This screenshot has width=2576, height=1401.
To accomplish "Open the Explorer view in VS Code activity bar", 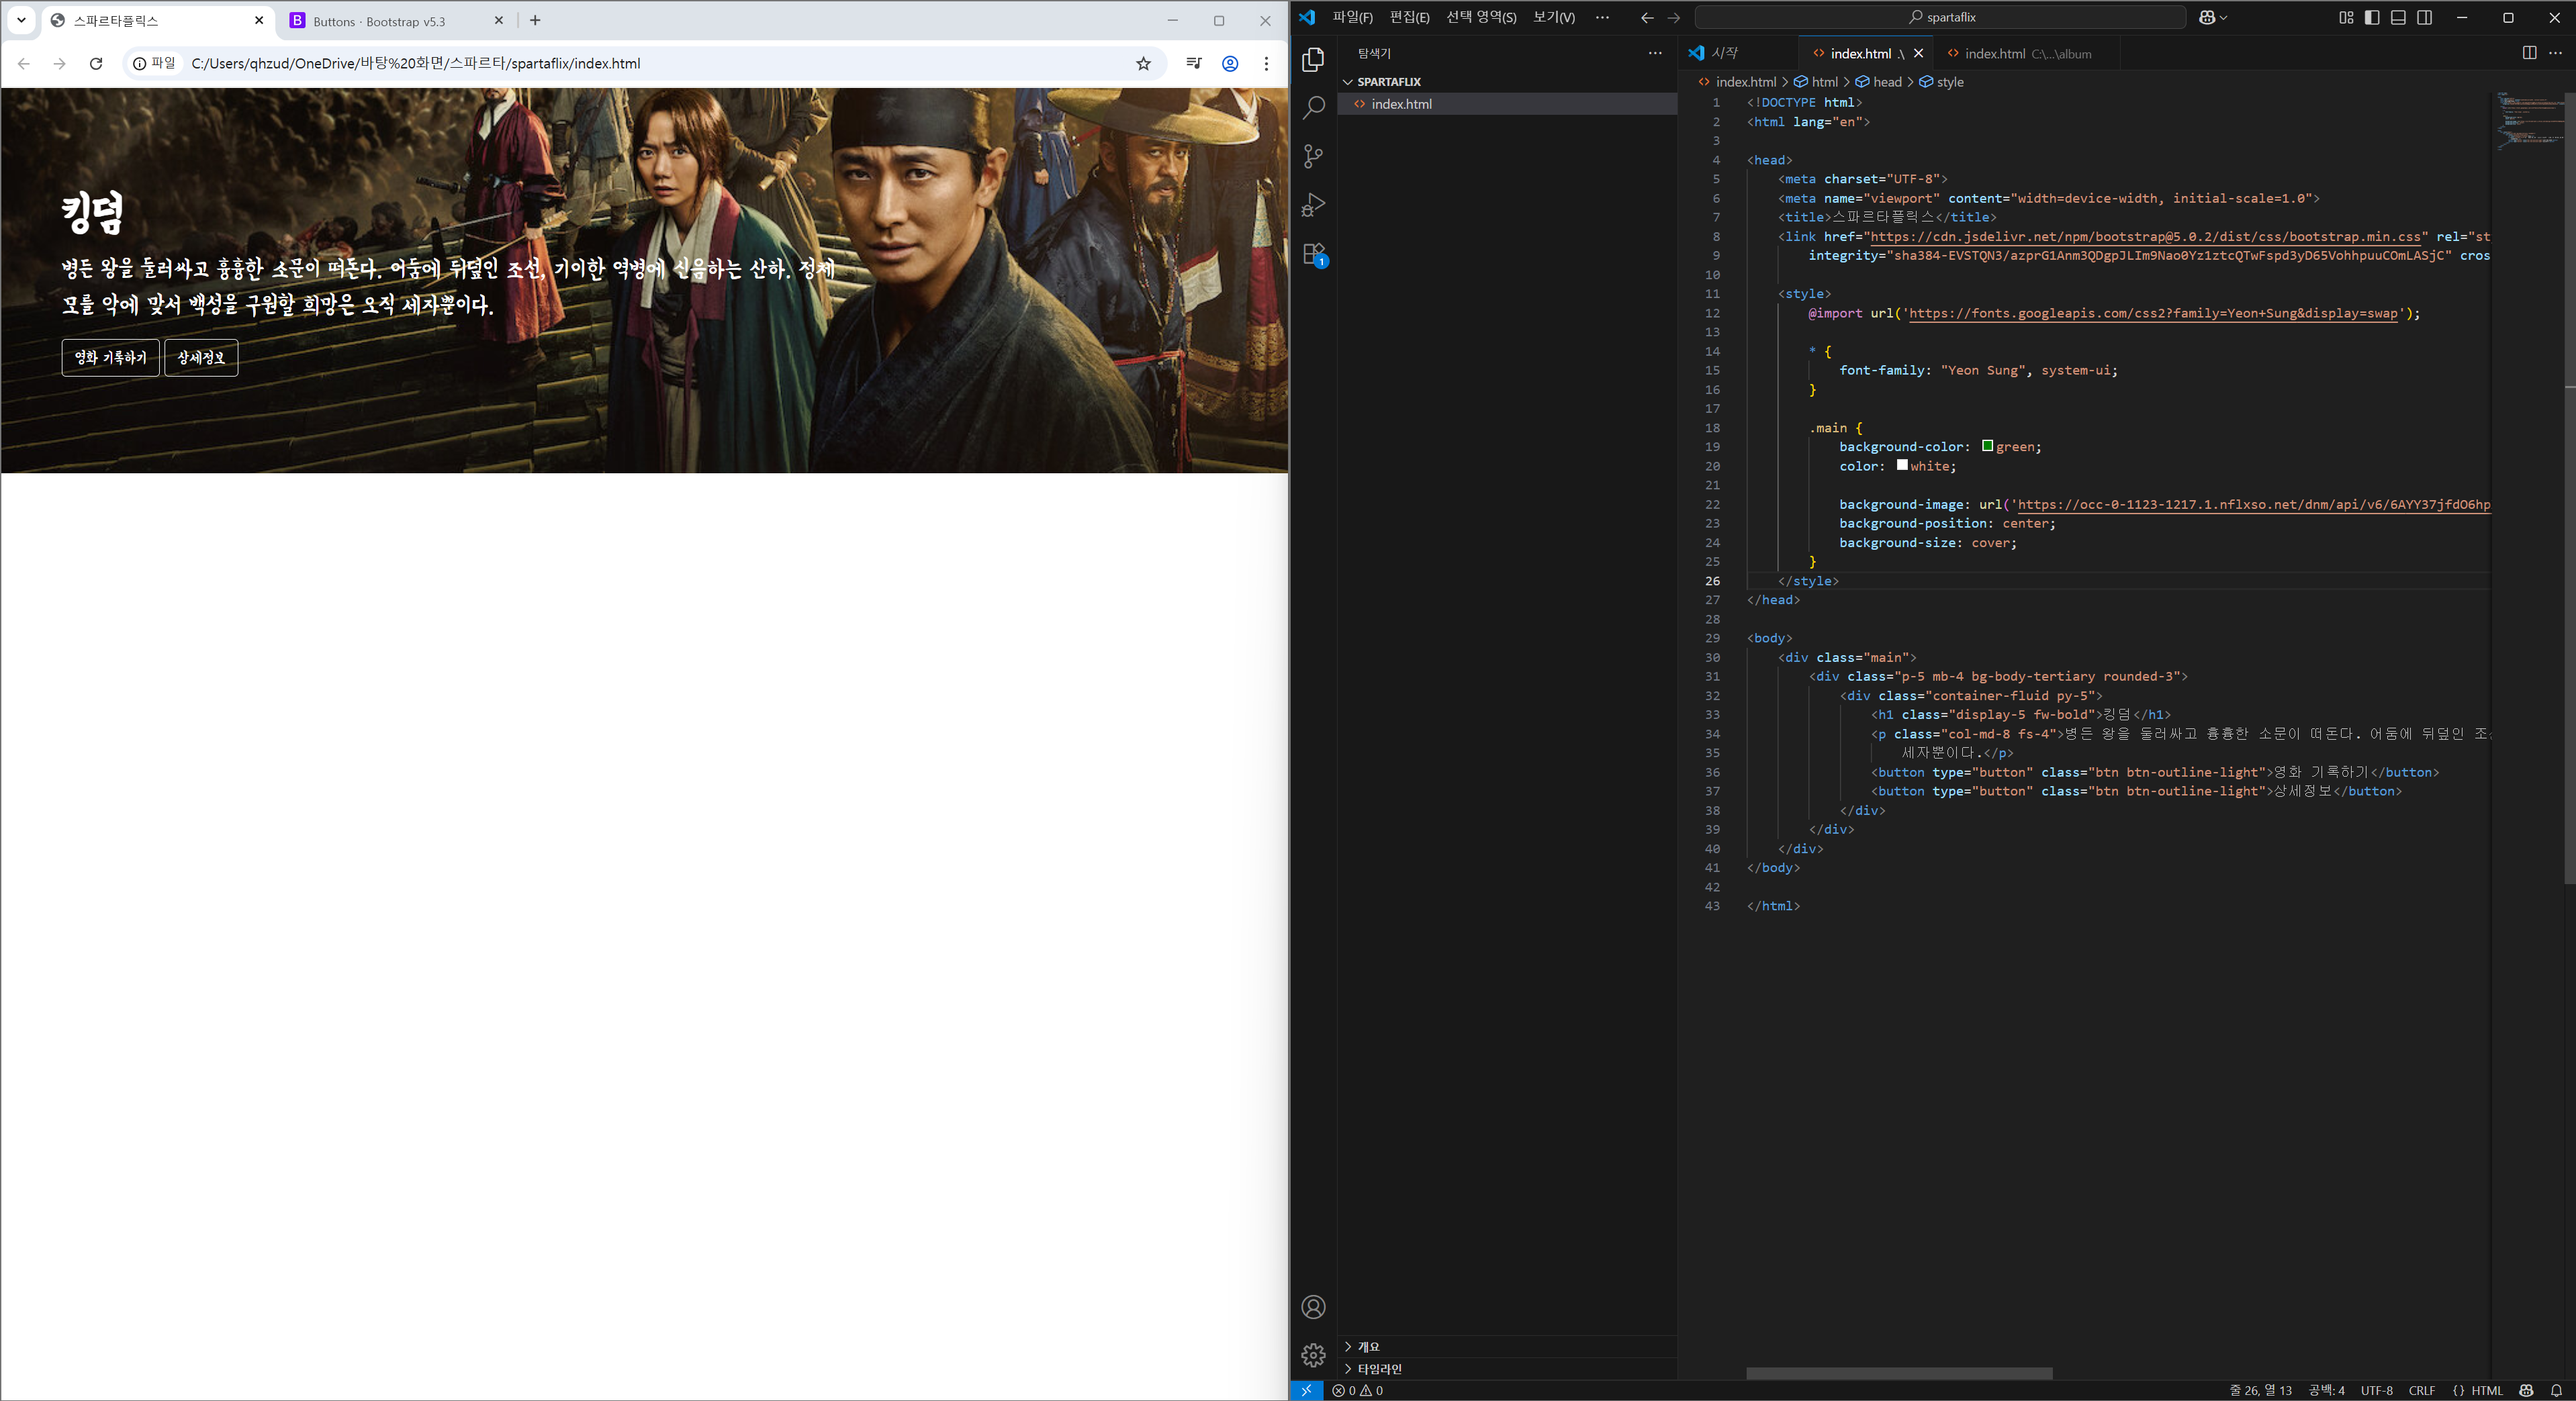I will point(1313,60).
